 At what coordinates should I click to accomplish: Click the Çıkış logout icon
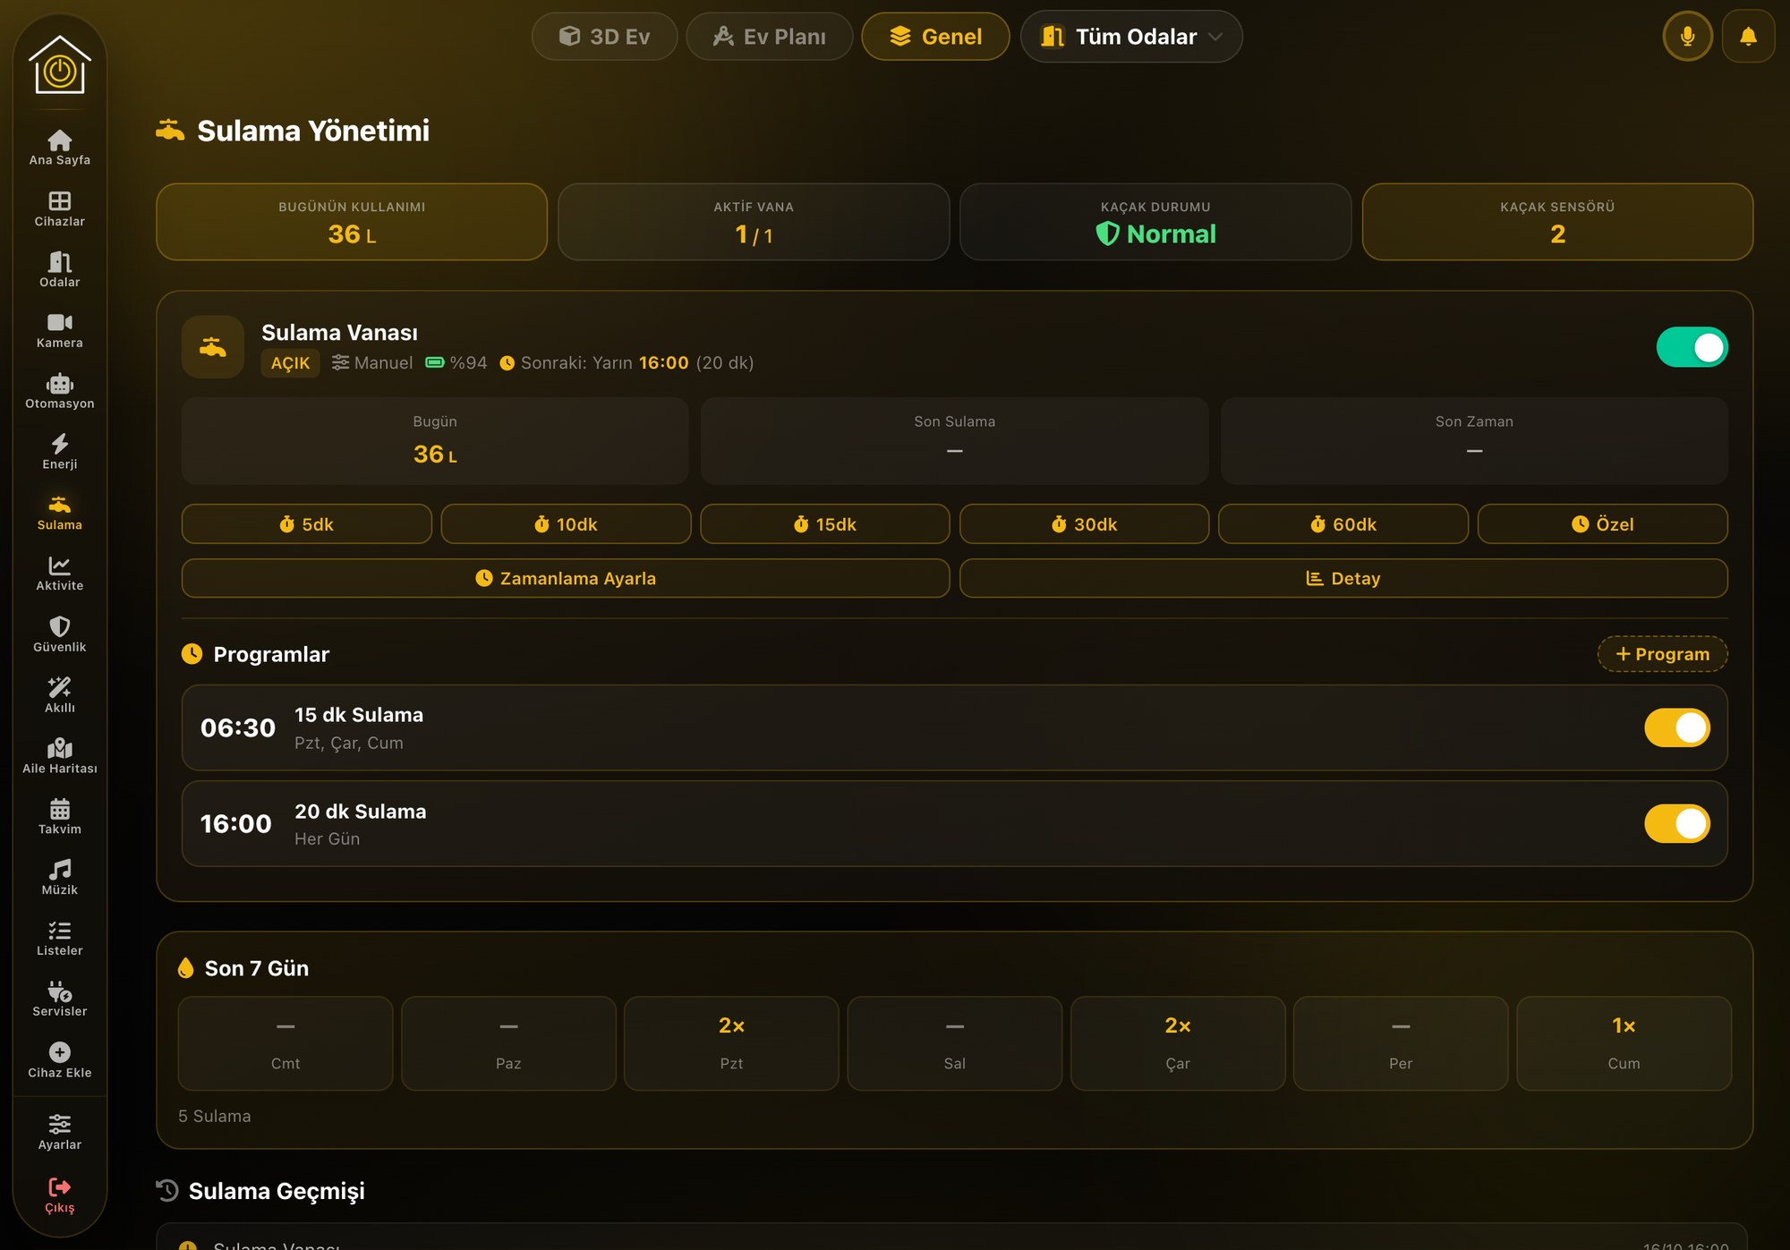[x=59, y=1187]
